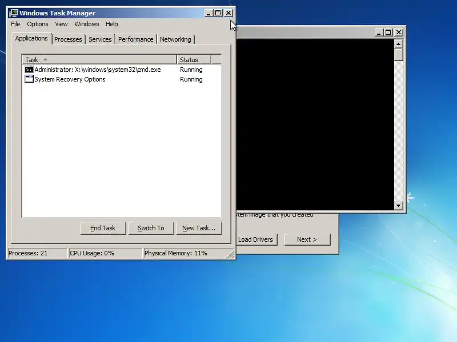Click the Task Manager title bar icon
This screenshot has width=457, height=342.
13,13
